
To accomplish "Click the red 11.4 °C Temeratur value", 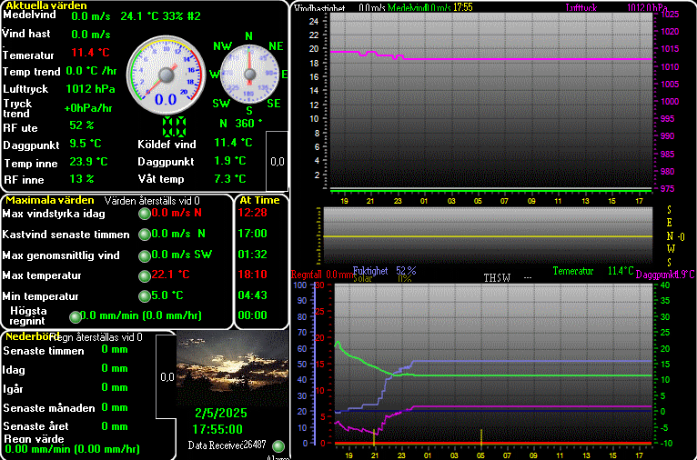I will pyautogui.click(x=90, y=53).
